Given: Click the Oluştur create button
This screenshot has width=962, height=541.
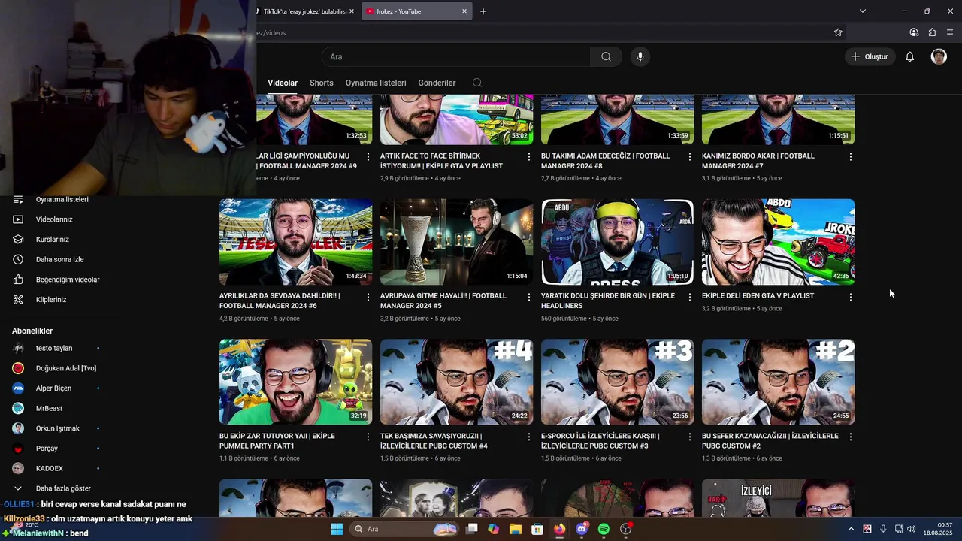Looking at the screenshot, I should [870, 56].
